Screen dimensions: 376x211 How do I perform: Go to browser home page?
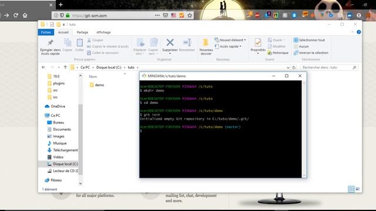coord(25,15)
